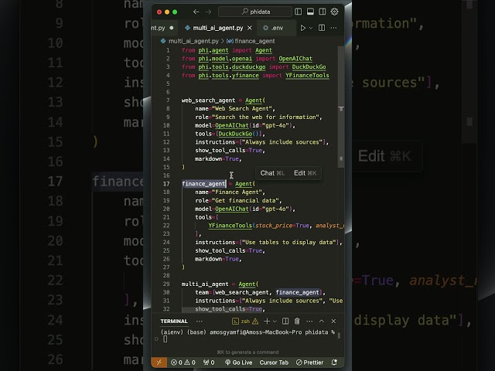Split the terminal with the split icon
The height and width of the screenshot is (371, 495).
[x=285, y=322]
